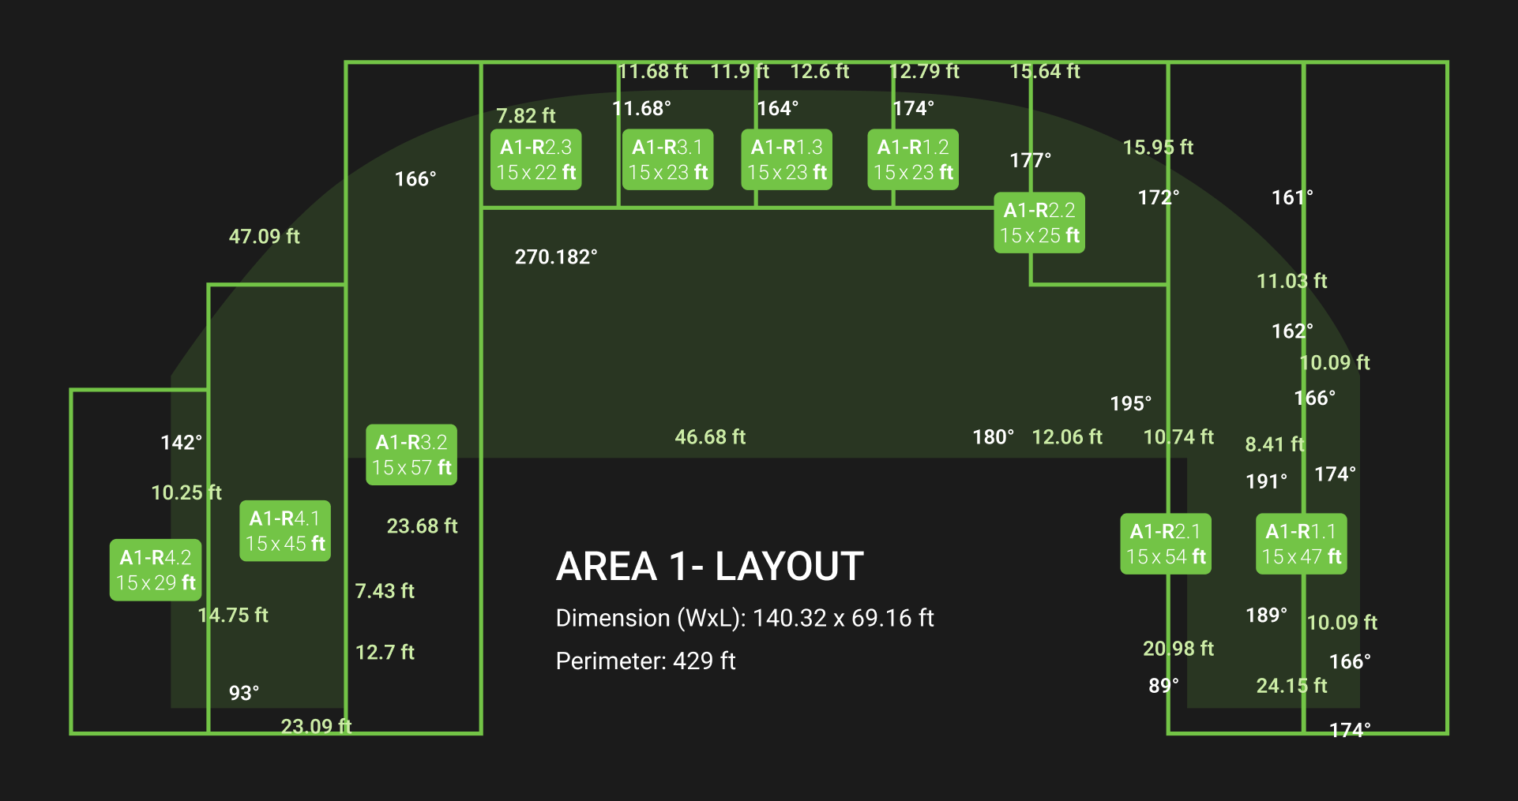Select the A1-R2.2 15x25 ft tag

[1039, 223]
